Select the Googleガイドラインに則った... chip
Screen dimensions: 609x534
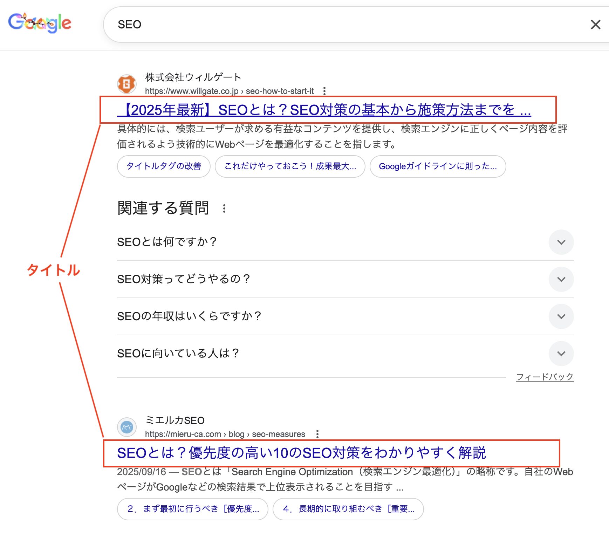[438, 166]
